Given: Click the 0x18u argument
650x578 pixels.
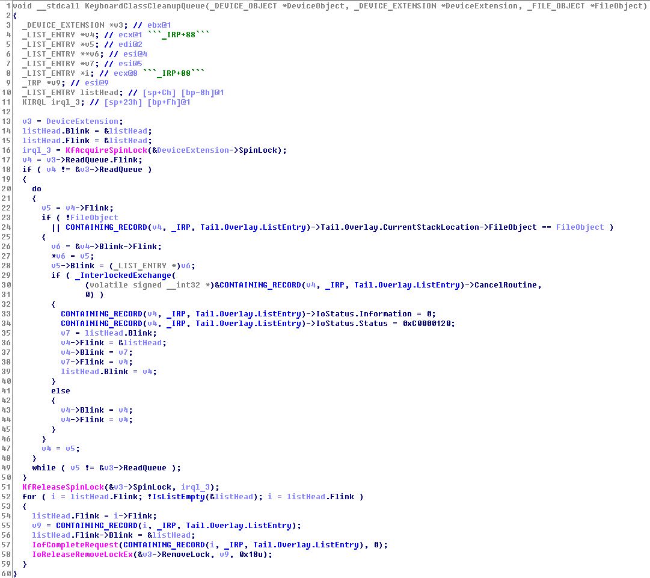Looking at the screenshot, I should (x=251, y=555).
